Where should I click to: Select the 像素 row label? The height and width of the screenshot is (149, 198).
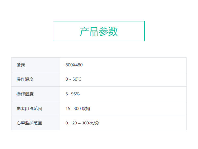[21, 65]
